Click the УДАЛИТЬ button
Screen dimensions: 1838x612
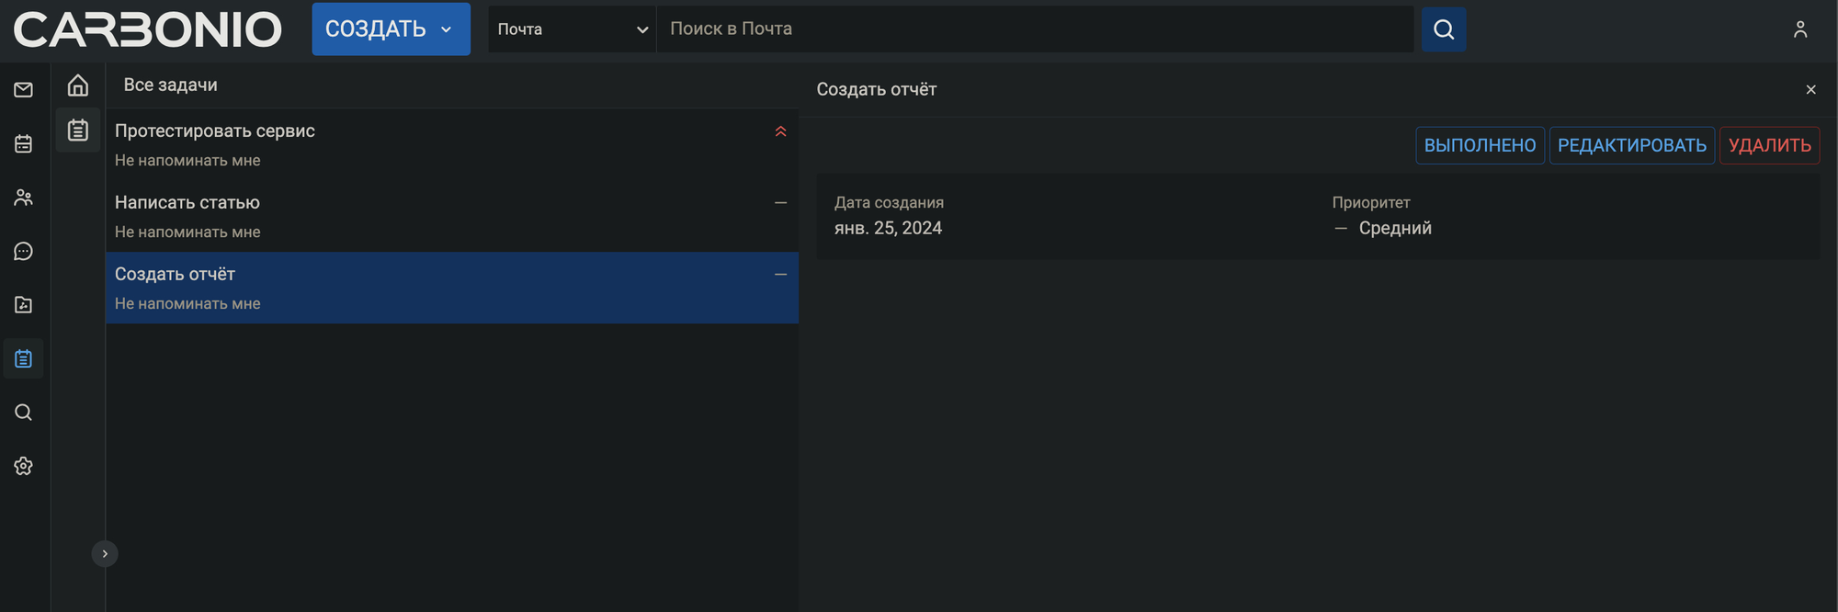coord(1769,145)
